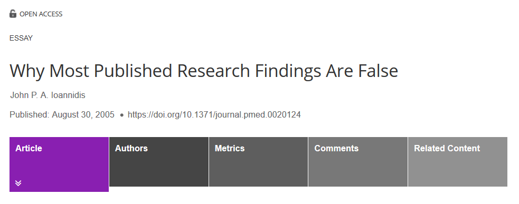The width and height of the screenshot is (519, 204).
Task: Switch to the Authors tab
Action: (x=159, y=162)
